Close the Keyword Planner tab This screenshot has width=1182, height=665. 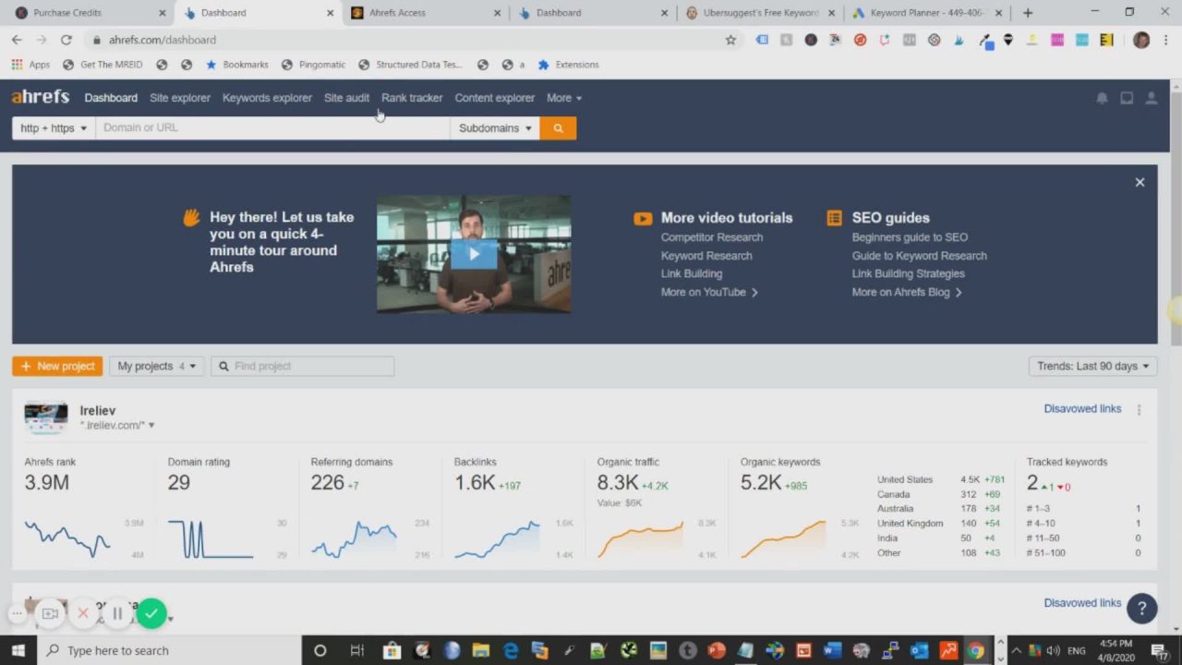point(998,13)
